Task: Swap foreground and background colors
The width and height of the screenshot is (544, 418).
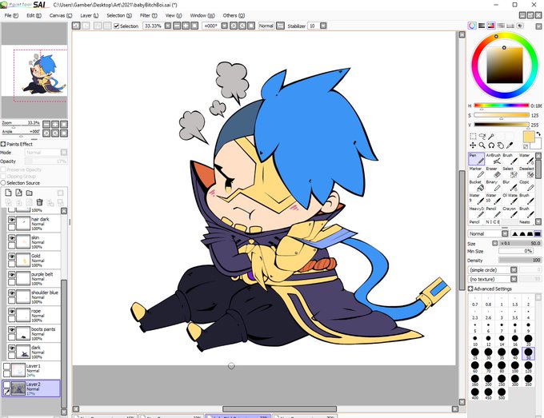Action: [x=538, y=133]
